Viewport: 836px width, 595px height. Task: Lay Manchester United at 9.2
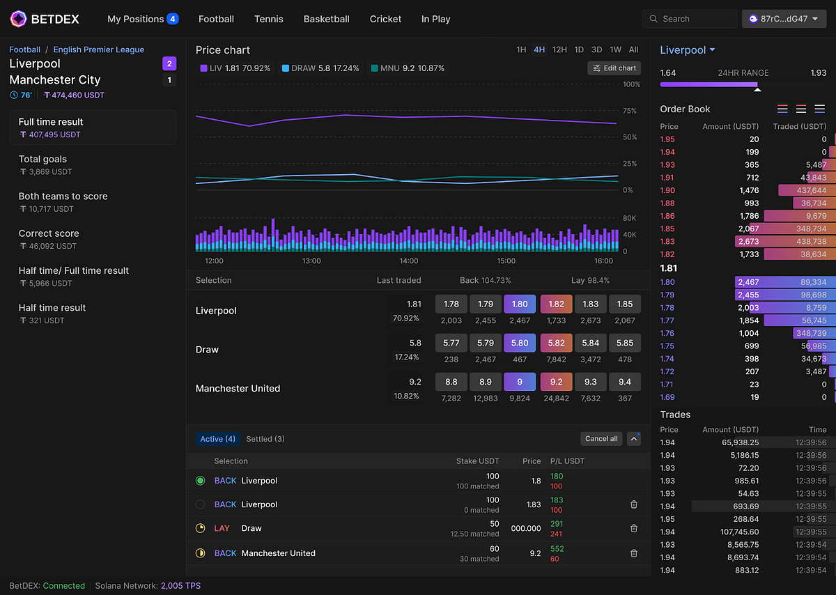556,382
